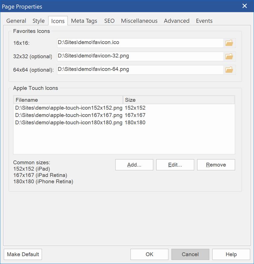The height and width of the screenshot is (264, 254).
Task: Browse for the 16x16 favicon file
Action: point(229,43)
